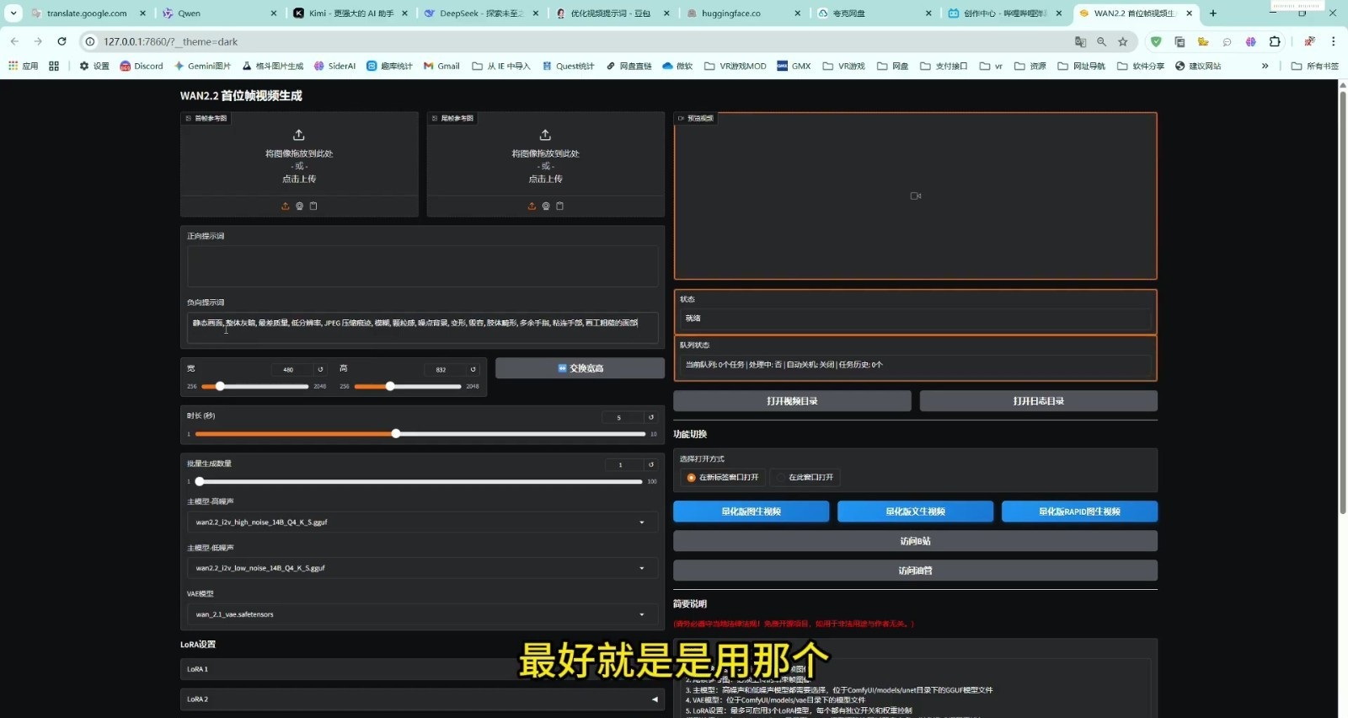Click webcam icon under first-frame reference image

(299, 206)
